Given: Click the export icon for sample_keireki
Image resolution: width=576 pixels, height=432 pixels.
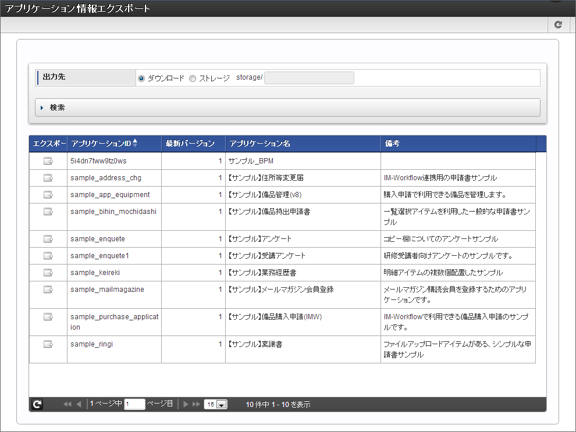Looking at the screenshot, I should (x=48, y=272).
